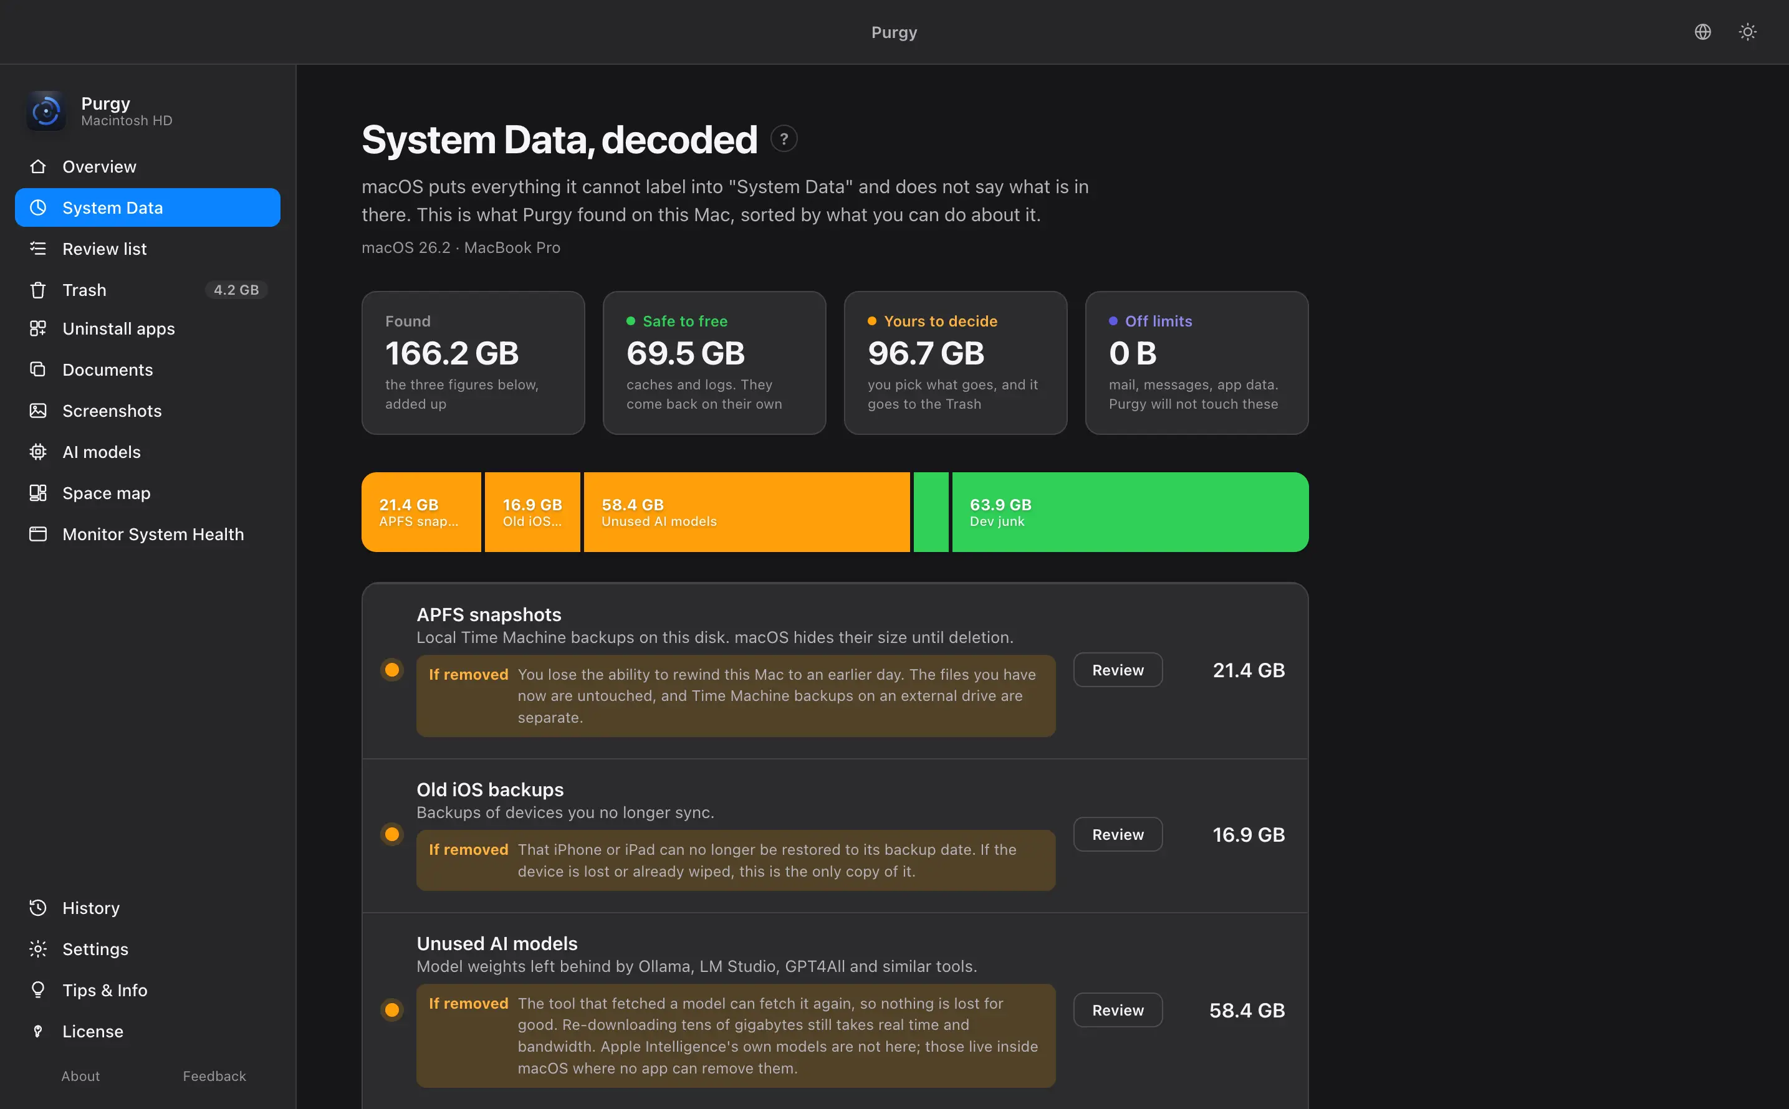Click the Documents stack icon
Screen dimensions: 1789x1109
click(38, 369)
